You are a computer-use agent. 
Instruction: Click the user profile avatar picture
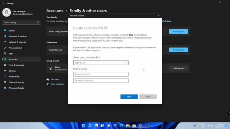click(6, 12)
